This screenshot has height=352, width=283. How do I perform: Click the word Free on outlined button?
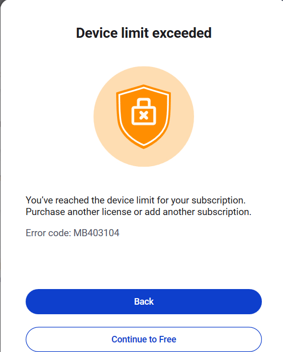click(167, 339)
